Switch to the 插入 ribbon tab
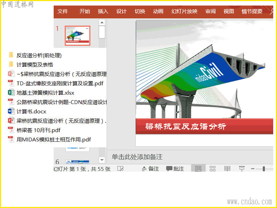This screenshot has width=277, height=208. pos(103,11)
